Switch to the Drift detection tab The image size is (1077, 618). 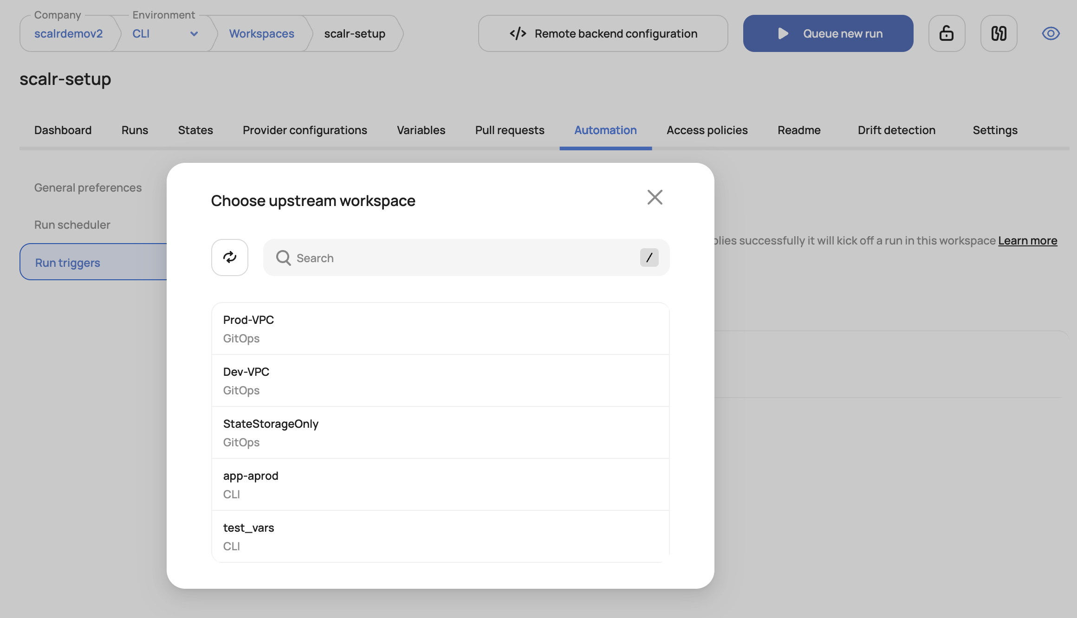(x=896, y=130)
